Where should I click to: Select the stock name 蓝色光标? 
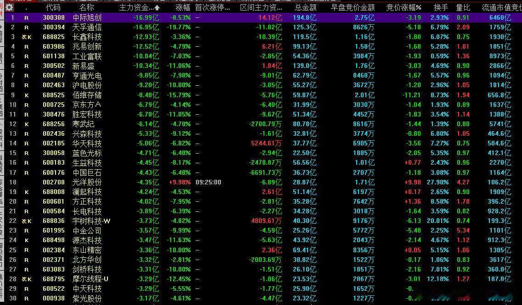tap(87, 153)
